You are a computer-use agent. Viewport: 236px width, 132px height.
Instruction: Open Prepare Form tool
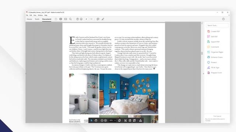point(215,73)
